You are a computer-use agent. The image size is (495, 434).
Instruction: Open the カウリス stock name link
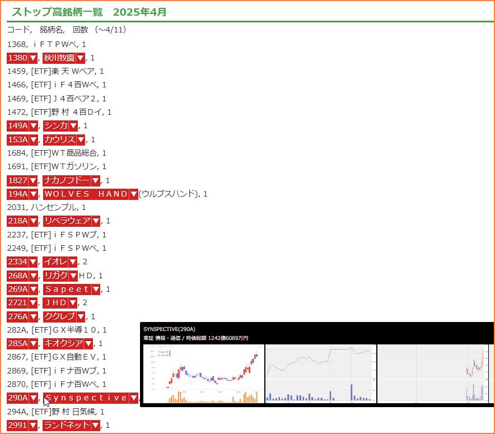point(60,139)
